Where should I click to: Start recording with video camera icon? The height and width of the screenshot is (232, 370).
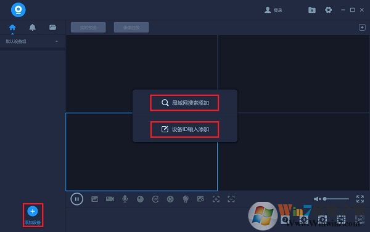[x=110, y=199]
